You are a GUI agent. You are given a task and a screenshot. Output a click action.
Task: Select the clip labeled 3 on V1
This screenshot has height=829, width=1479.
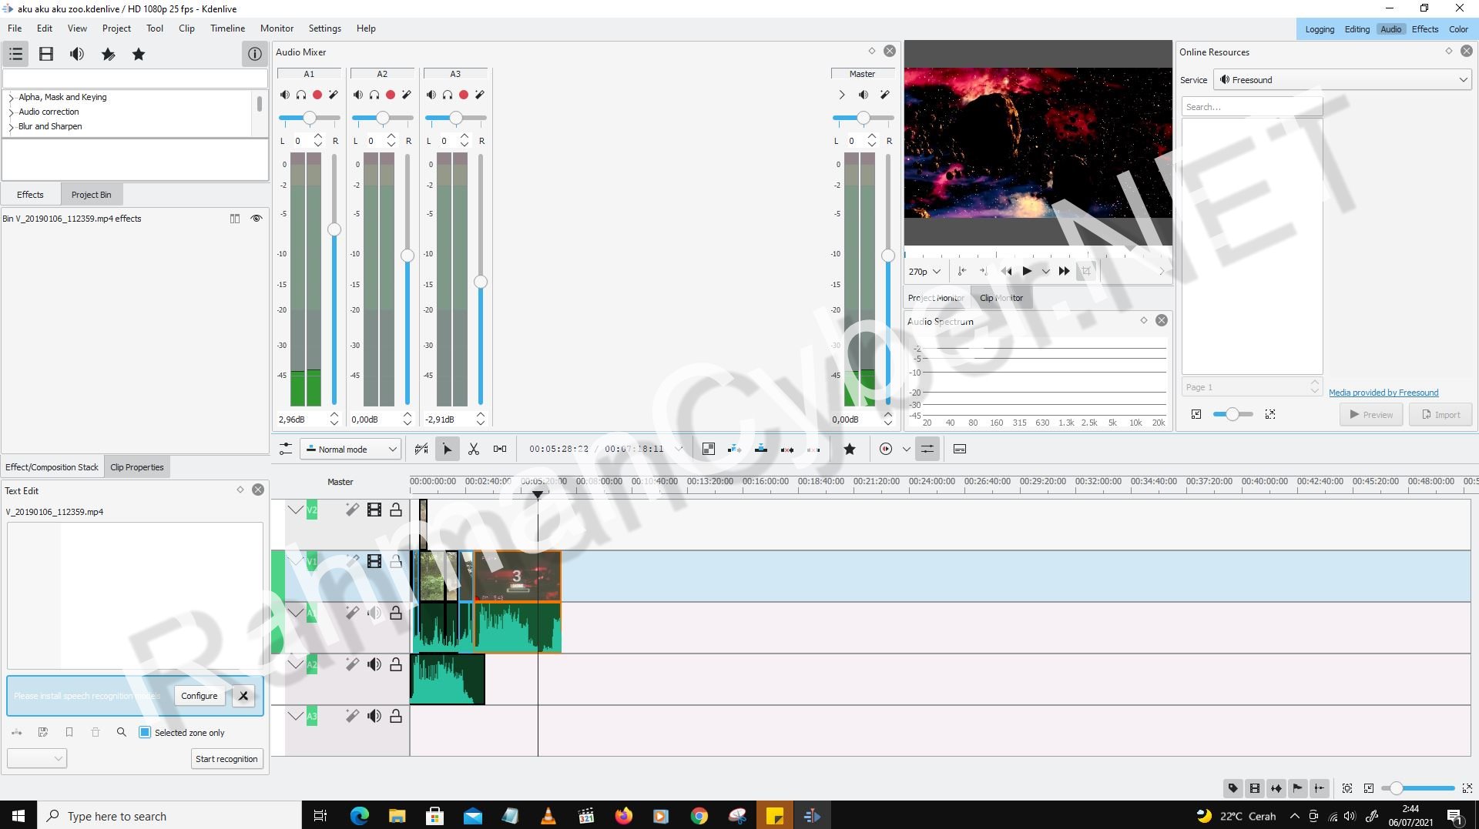point(517,576)
